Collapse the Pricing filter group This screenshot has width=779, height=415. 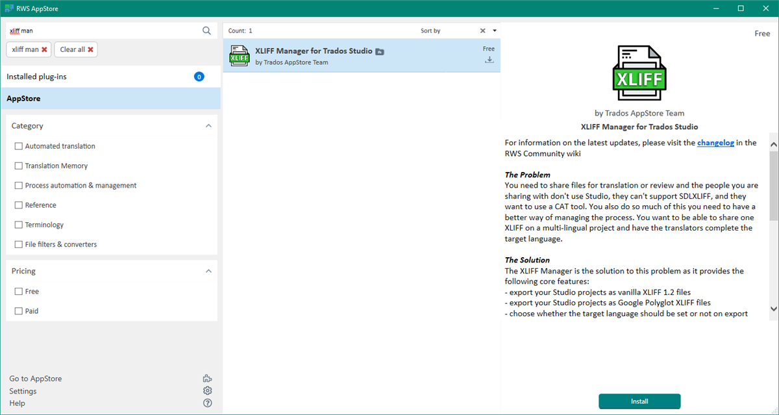[x=208, y=271]
